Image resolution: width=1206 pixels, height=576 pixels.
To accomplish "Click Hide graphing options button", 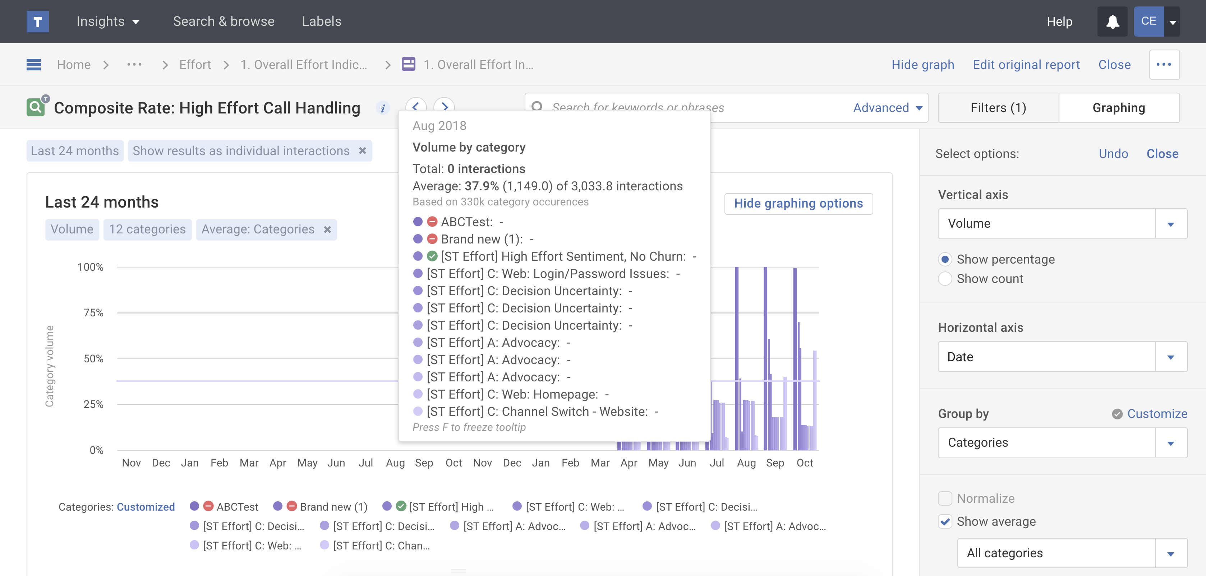I will click(x=798, y=204).
